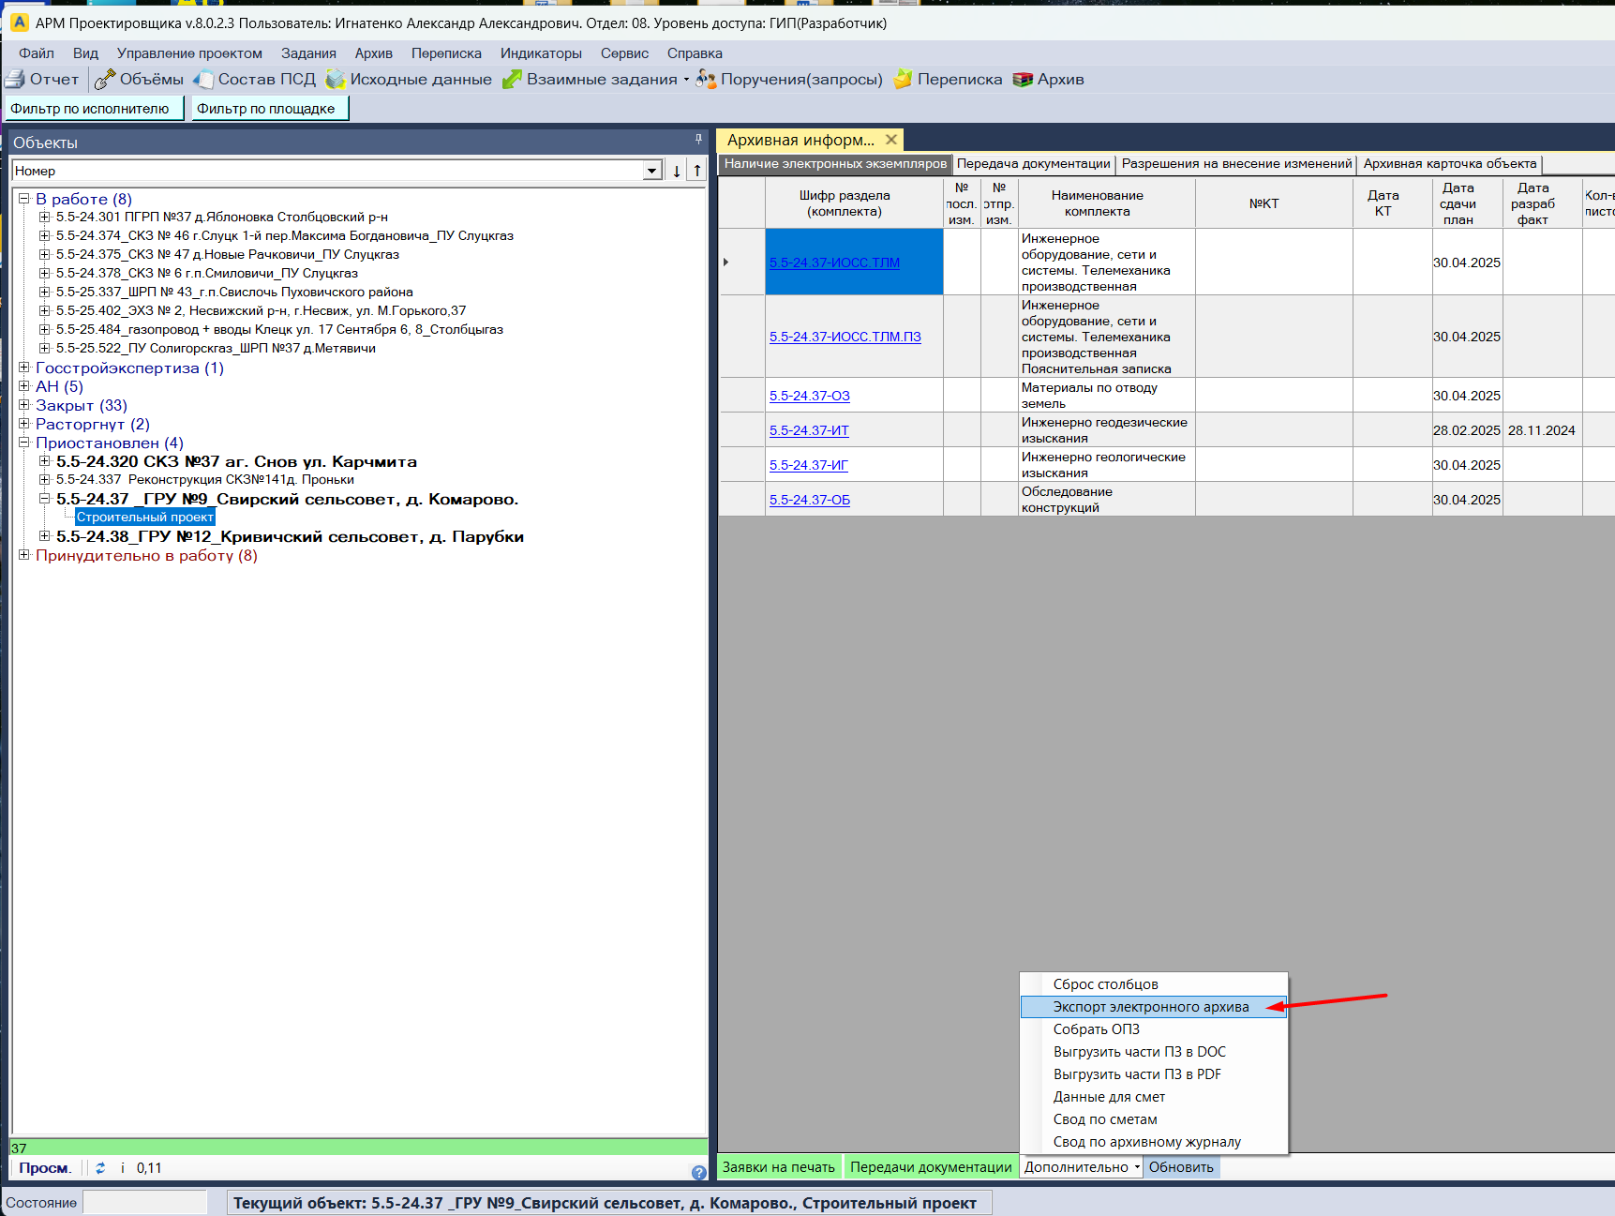Open Исходные данные toolbar icon
The width and height of the screenshot is (1615, 1216).
[x=336, y=80]
